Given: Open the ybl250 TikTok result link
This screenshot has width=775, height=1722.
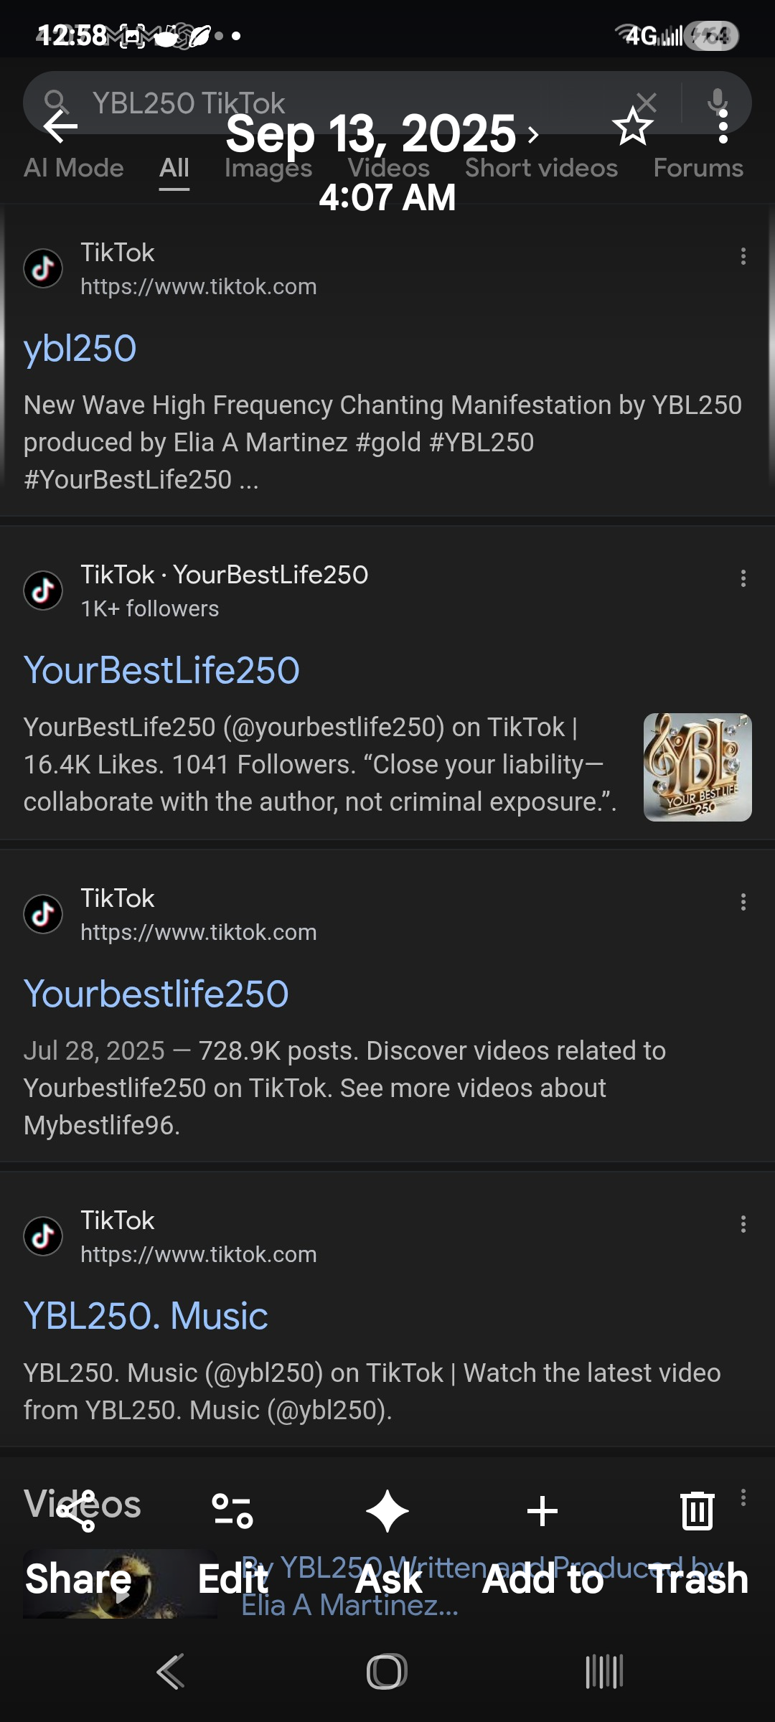Looking at the screenshot, I should pos(80,349).
